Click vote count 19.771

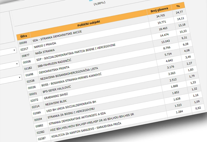point(162,22)
